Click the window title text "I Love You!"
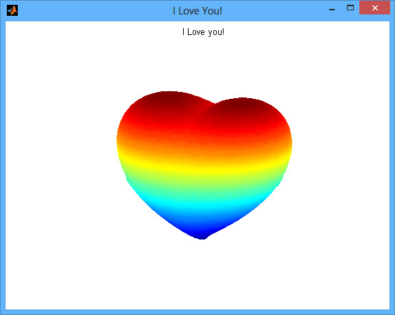Screen dimensions: 395x315 197,11
